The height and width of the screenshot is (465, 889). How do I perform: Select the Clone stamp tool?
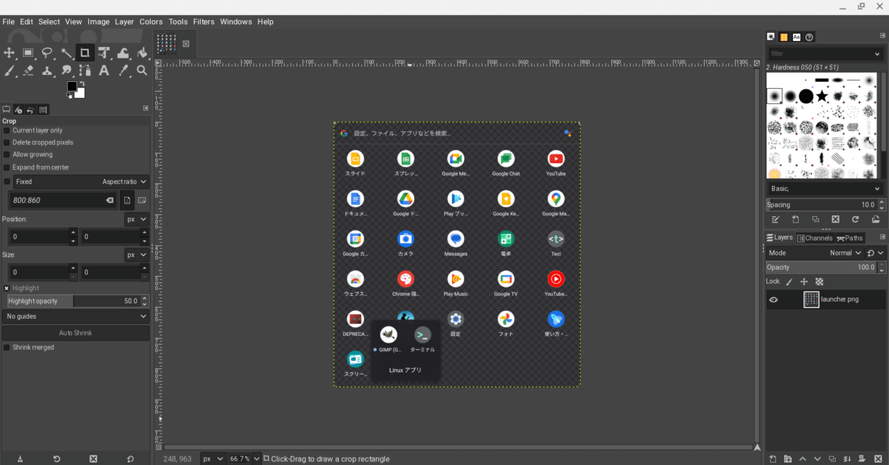pyautogui.click(x=47, y=71)
